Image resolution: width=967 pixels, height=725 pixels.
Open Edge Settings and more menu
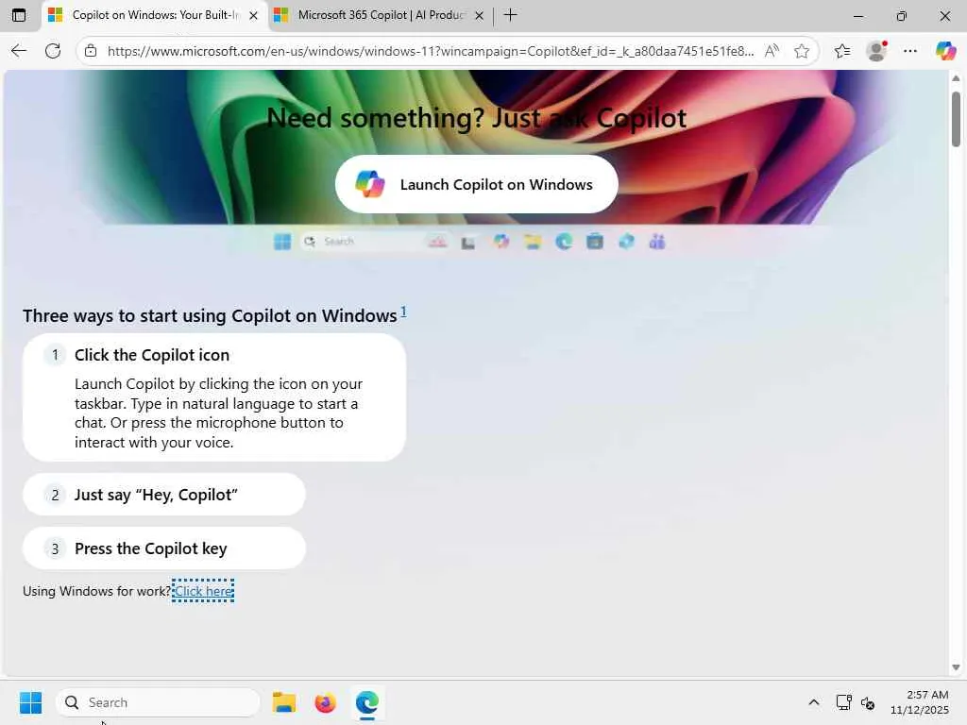pos(910,51)
